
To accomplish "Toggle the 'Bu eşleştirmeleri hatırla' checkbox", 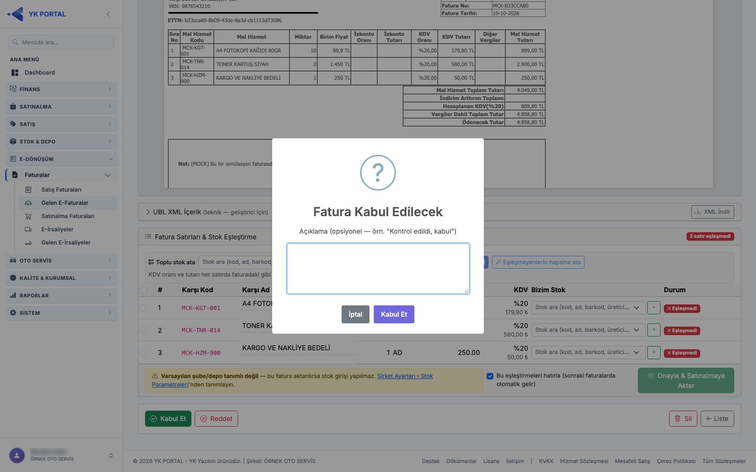I will (490, 376).
